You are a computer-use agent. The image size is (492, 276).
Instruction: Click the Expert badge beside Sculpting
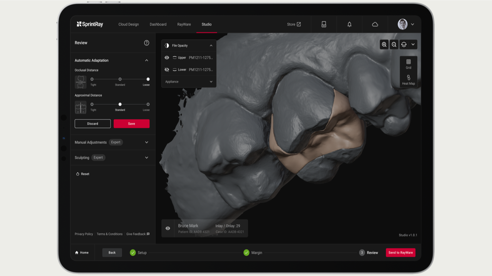coord(98,158)
